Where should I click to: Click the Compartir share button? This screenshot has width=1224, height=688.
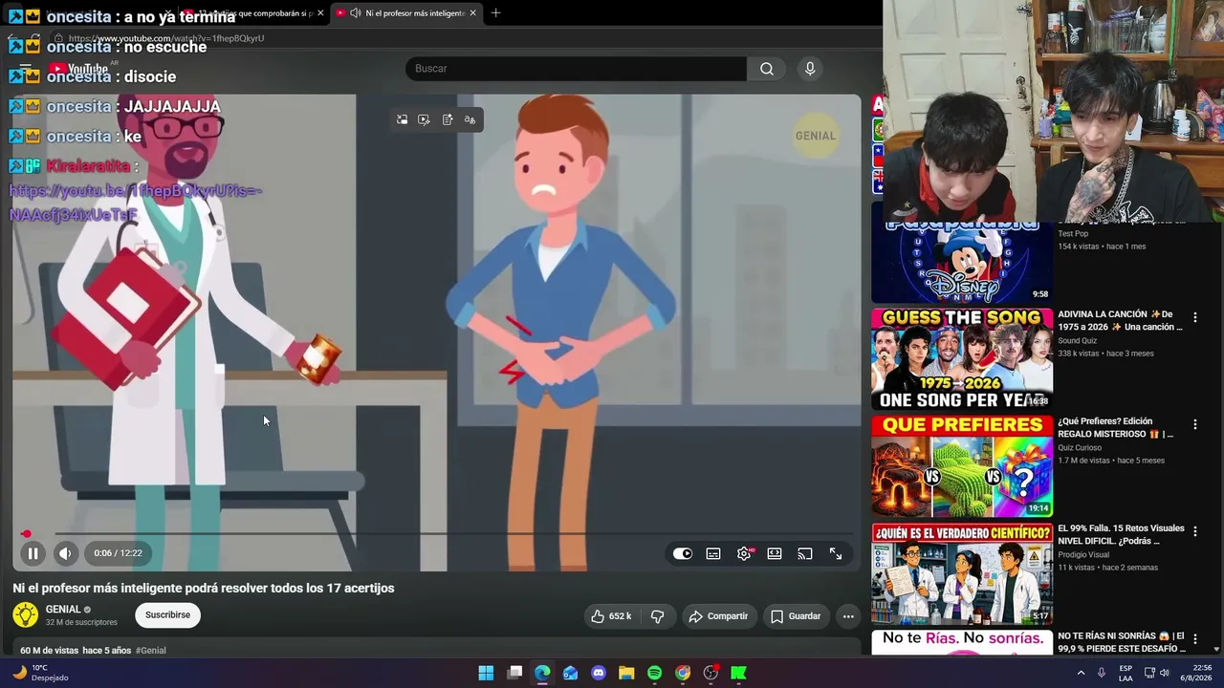coord(718,616)
